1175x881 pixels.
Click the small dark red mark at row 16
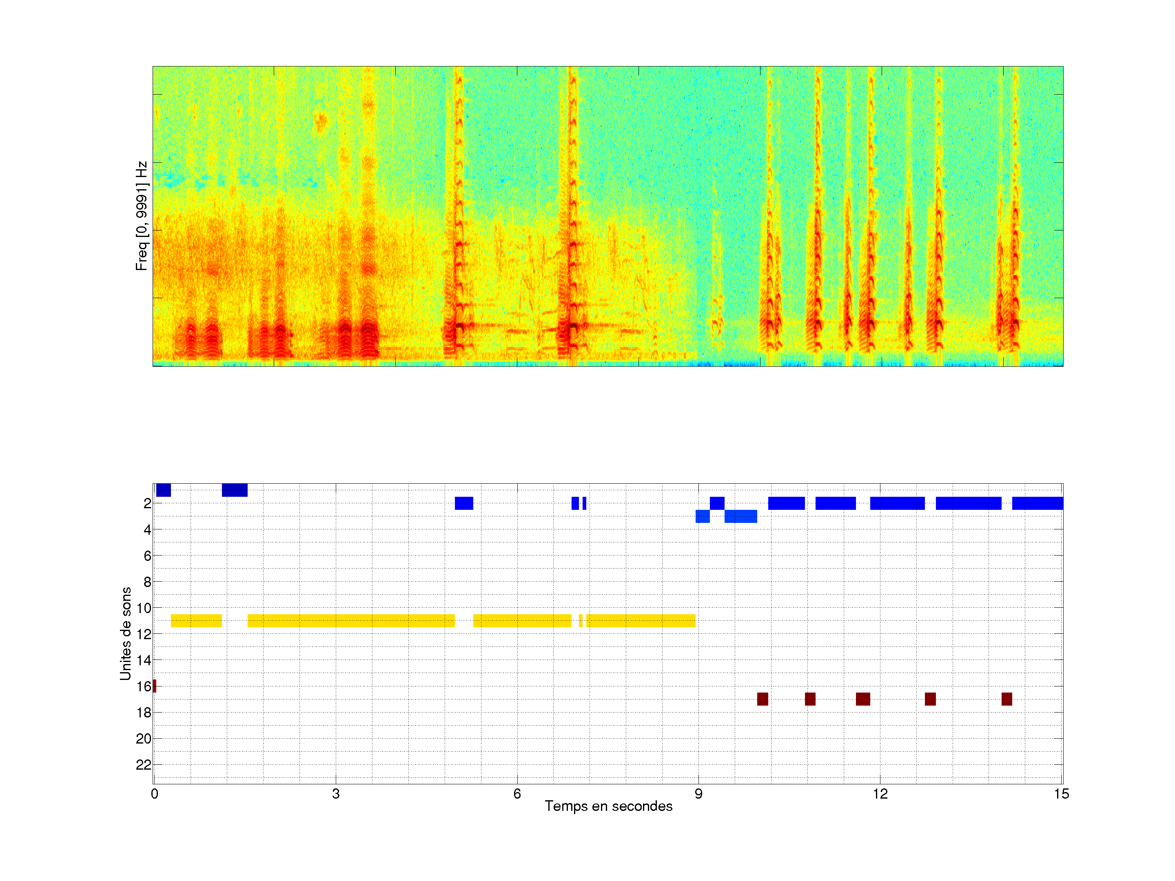click(155, 686)
